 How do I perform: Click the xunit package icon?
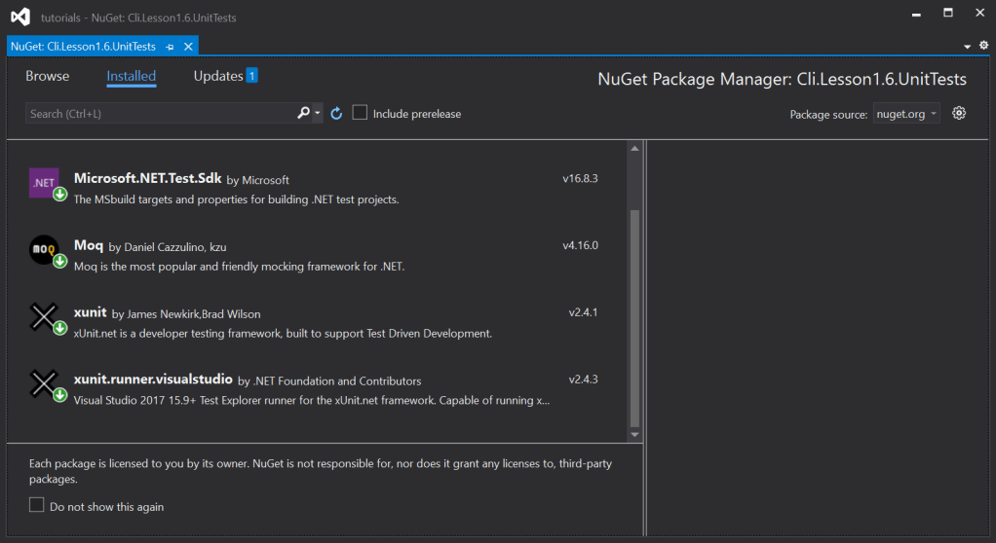point(44,317)
